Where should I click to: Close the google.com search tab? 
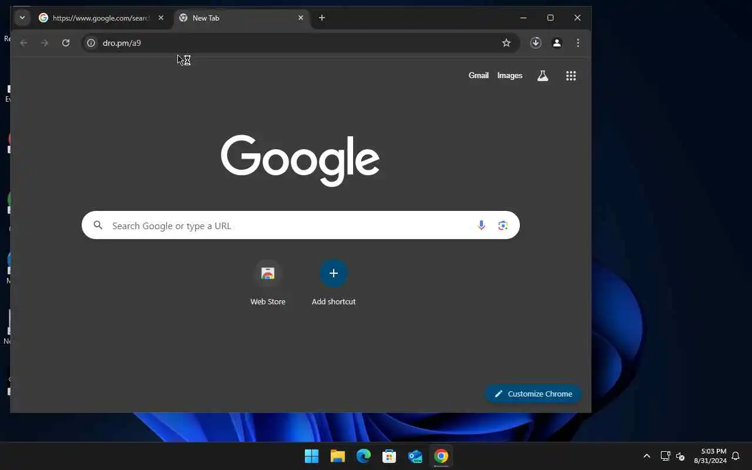point(161,18)
